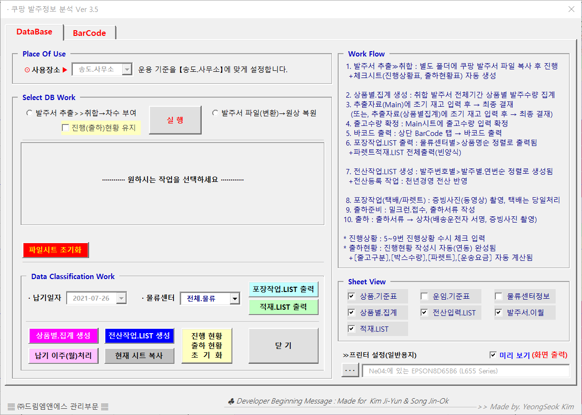This screenshot has height=415, width=582.
Task: Click the 원하시는 작업을 선택하세요 message area
Action: 172,180
